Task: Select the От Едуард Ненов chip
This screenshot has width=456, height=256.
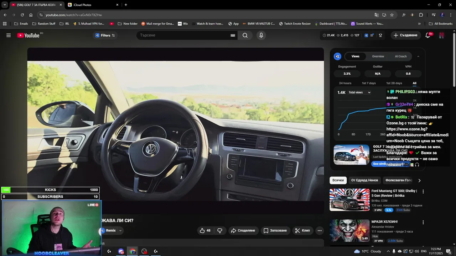Action: coord(364,180)
